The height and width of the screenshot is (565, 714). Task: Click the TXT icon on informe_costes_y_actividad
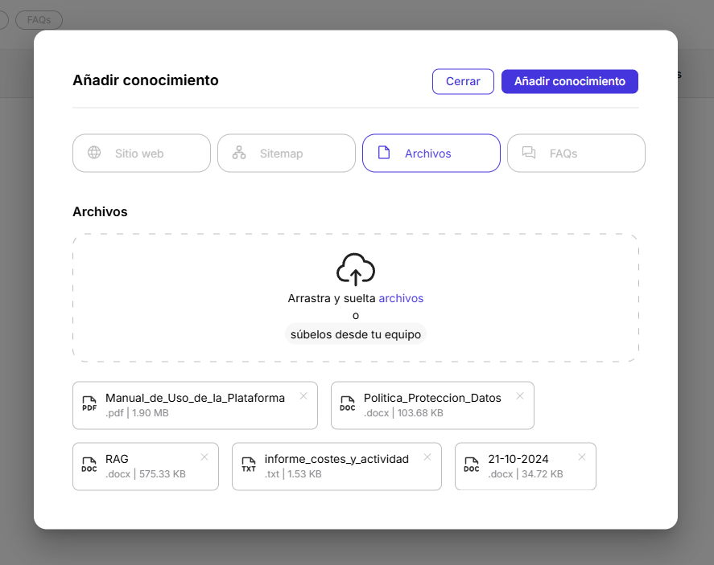(250, 466)
